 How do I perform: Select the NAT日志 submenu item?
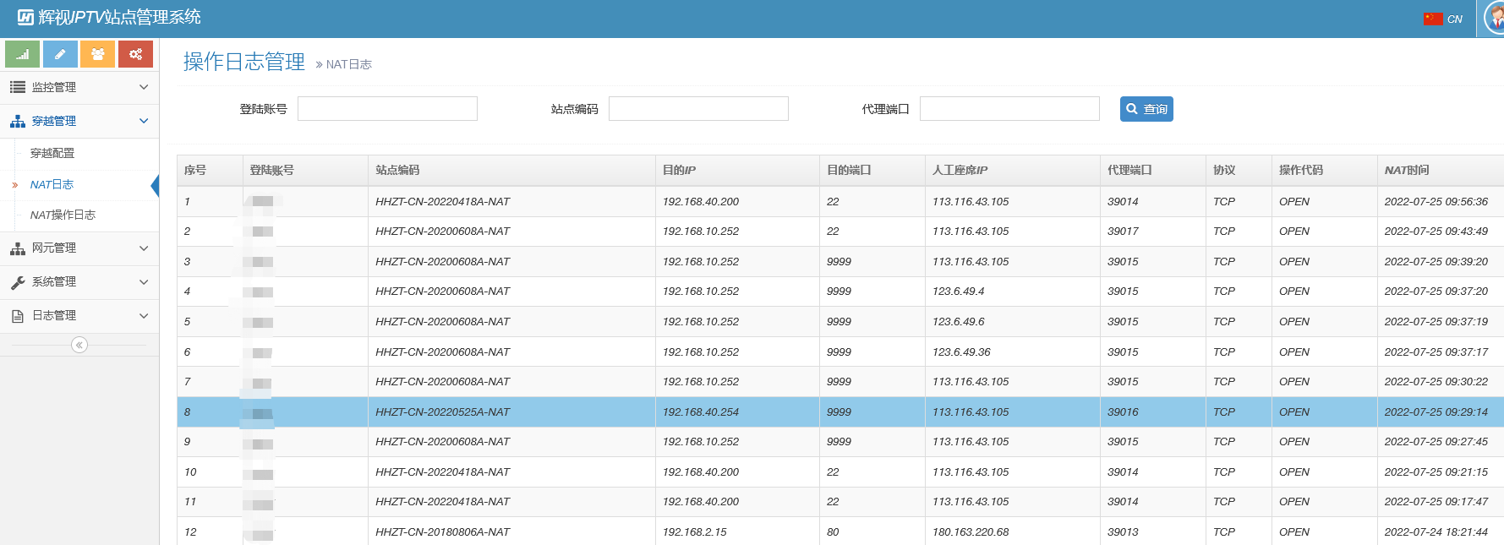52,184
